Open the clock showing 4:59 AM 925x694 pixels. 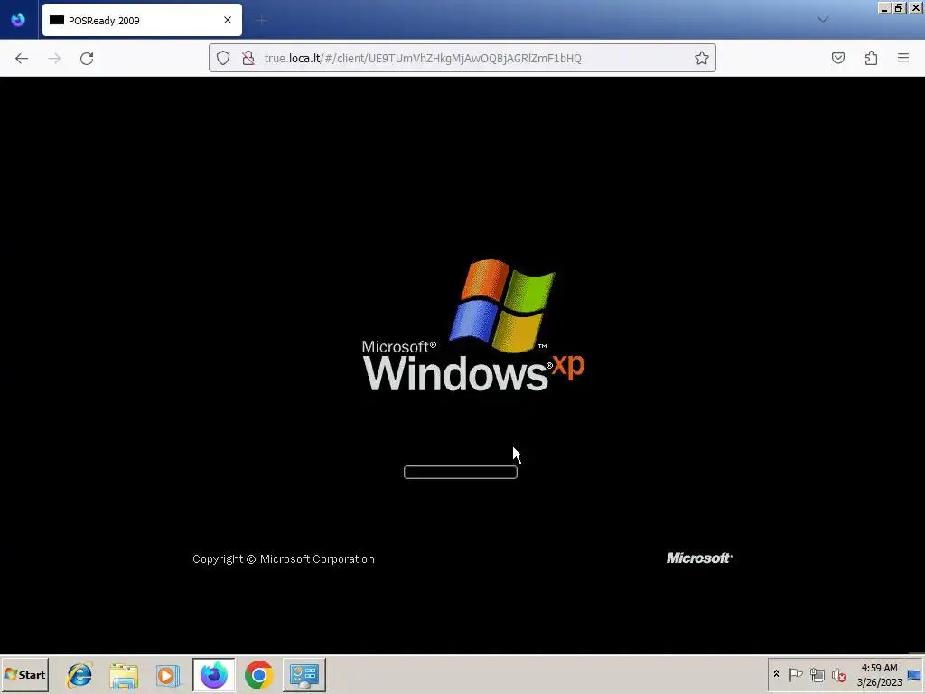click(879, 674)
